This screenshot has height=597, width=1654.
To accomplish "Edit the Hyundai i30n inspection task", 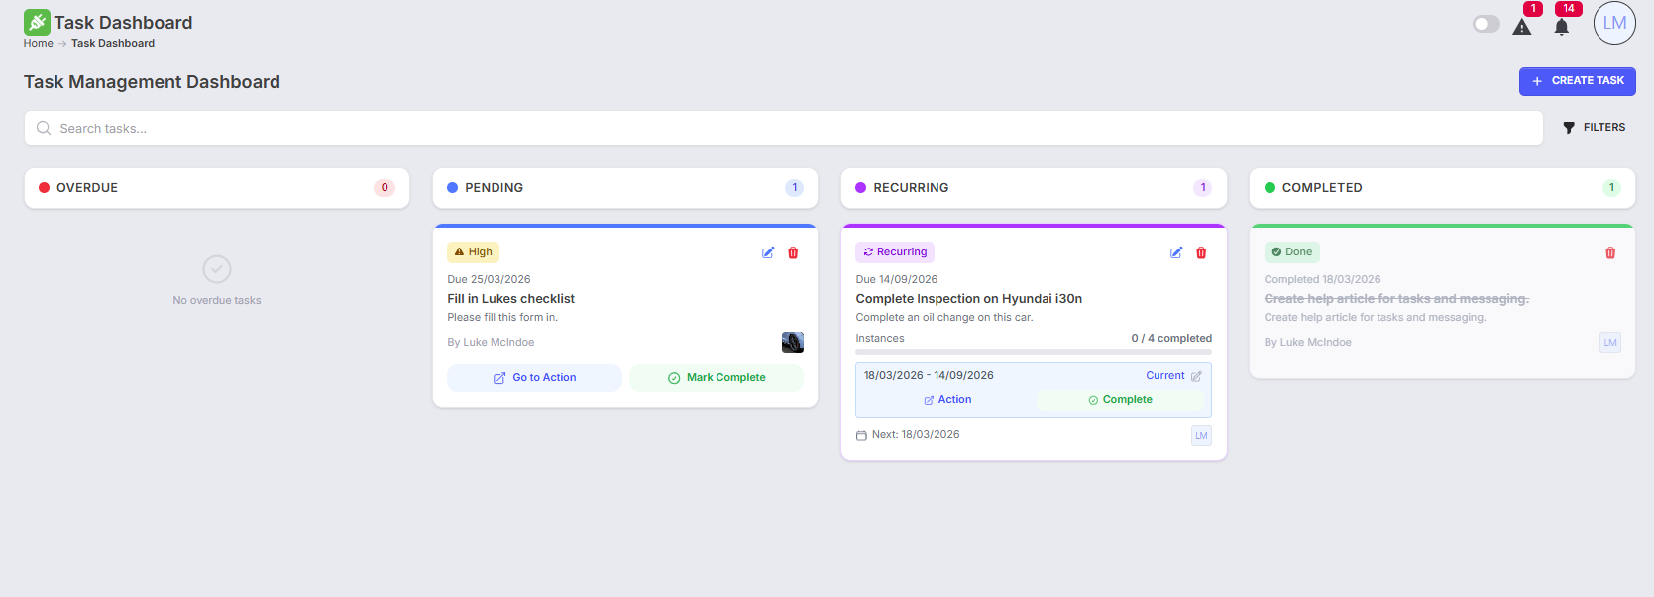I will 1176,252.
